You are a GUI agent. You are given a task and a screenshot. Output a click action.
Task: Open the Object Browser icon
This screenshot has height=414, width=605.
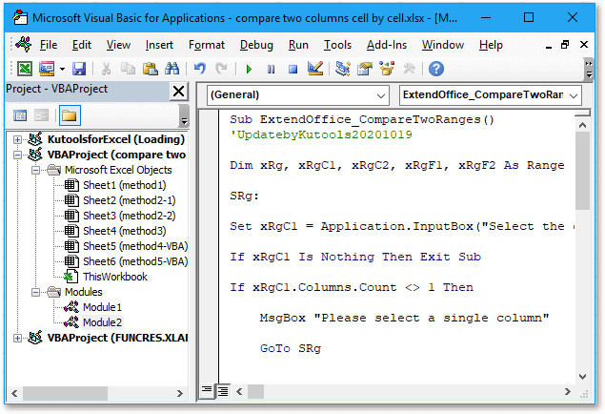click(387, 69)
